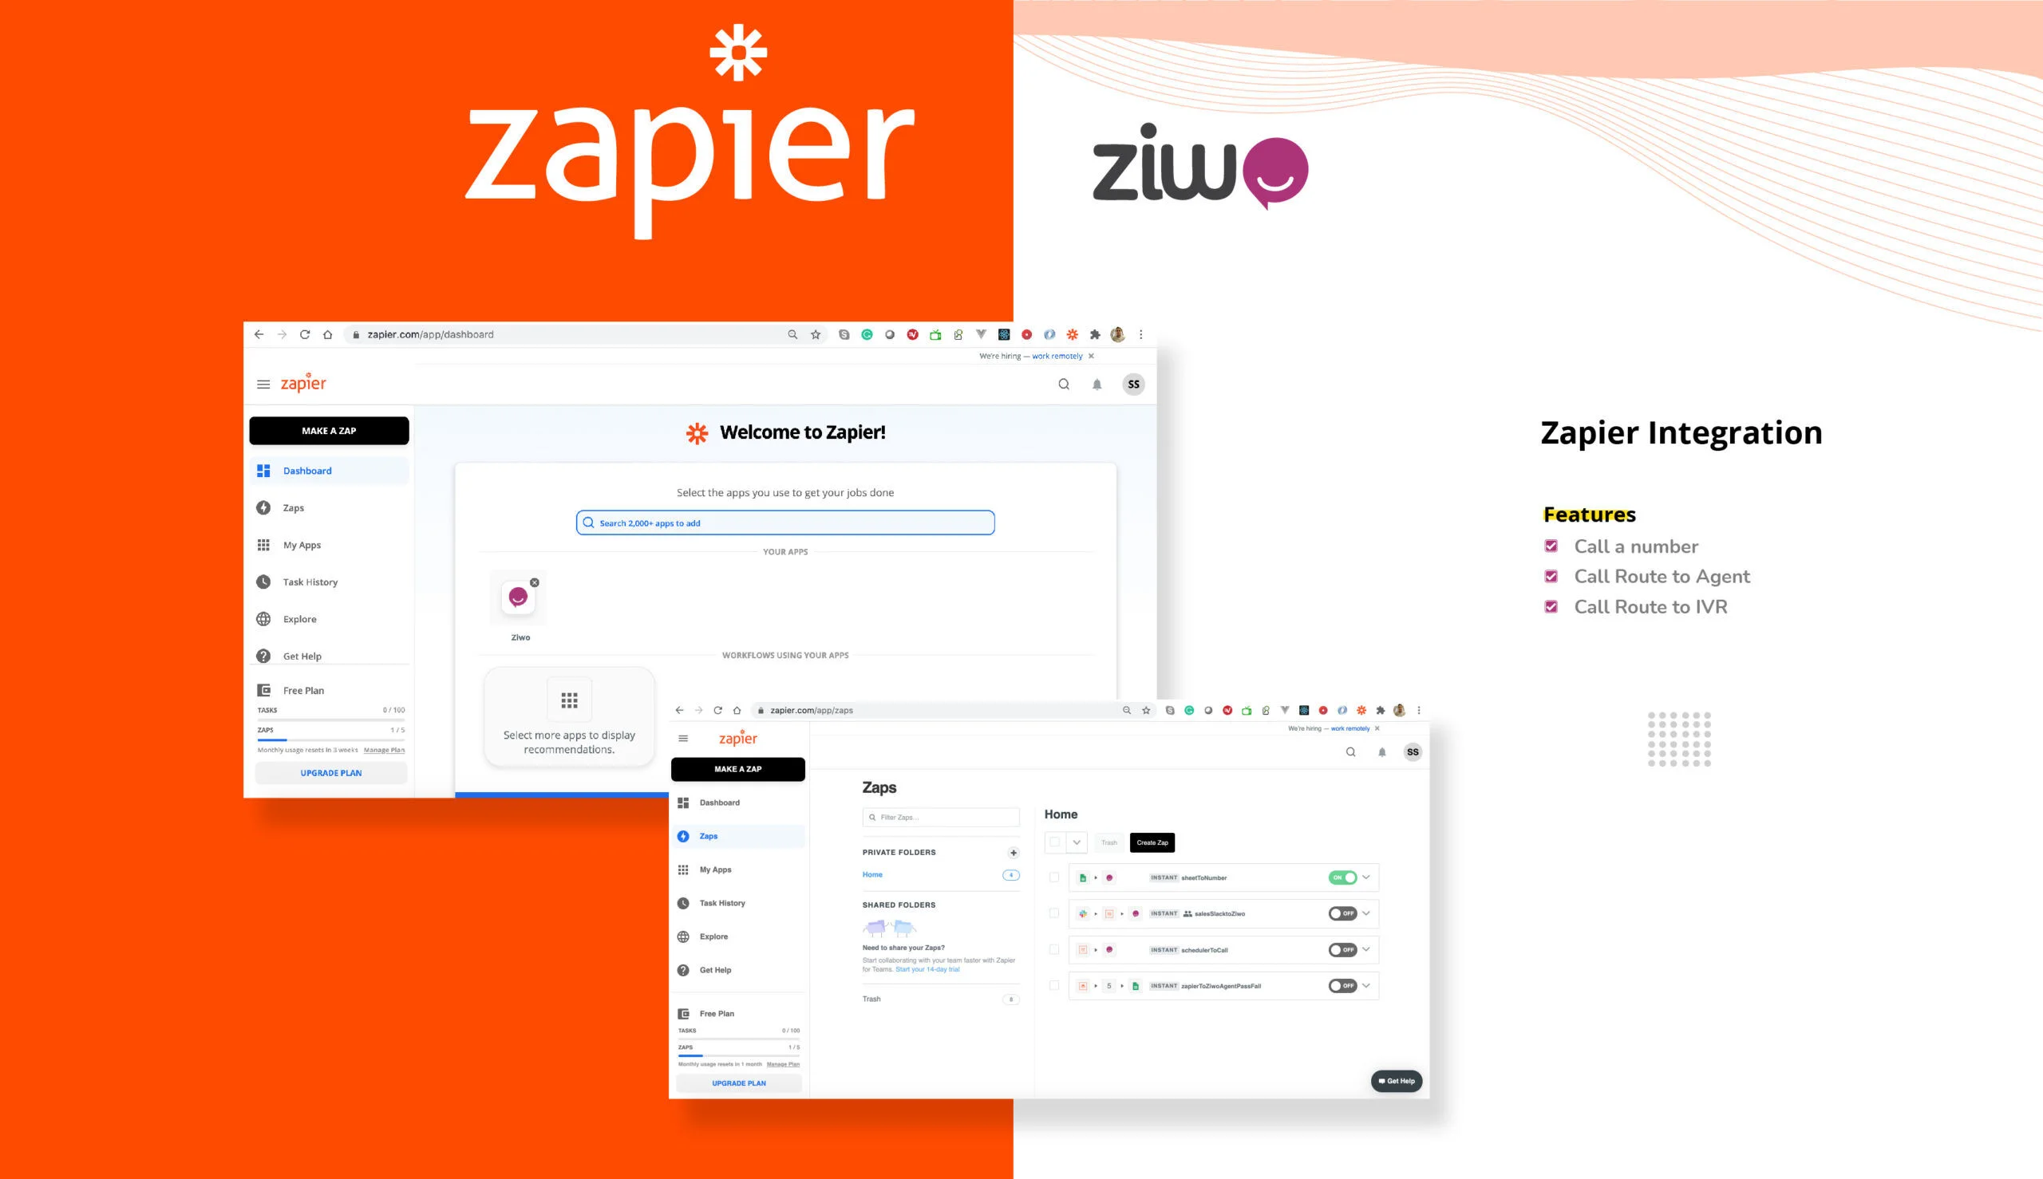Click the Search 2000+ apps input field
The image size is (2043, 1179).
[x=785, y=522]
